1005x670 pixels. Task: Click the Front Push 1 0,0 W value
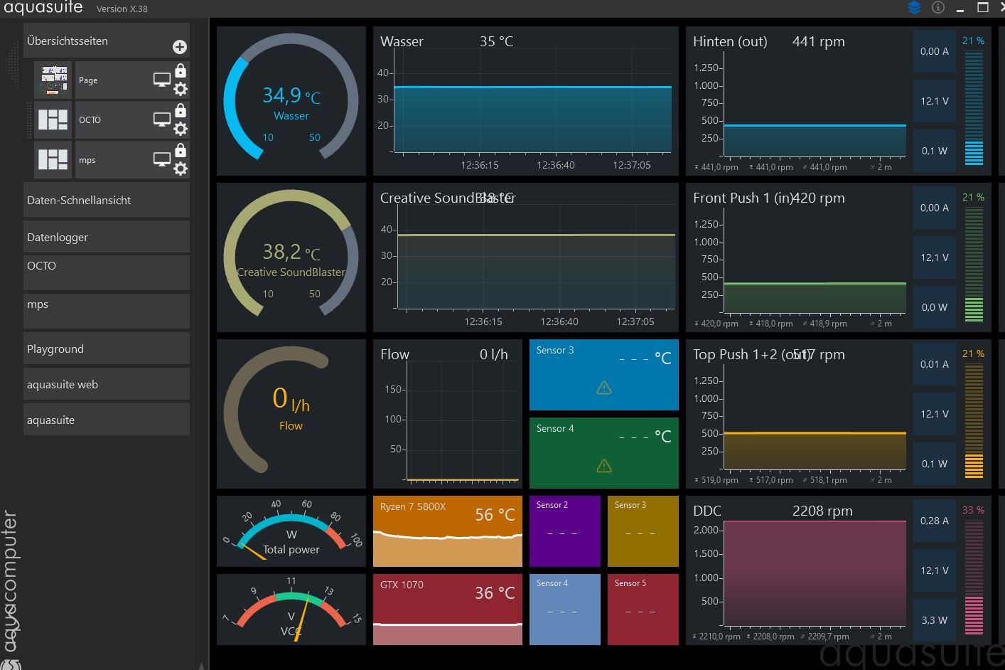click(x=934, y=307)
